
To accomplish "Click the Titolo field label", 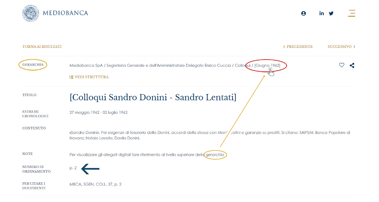I will pos(29,95).
